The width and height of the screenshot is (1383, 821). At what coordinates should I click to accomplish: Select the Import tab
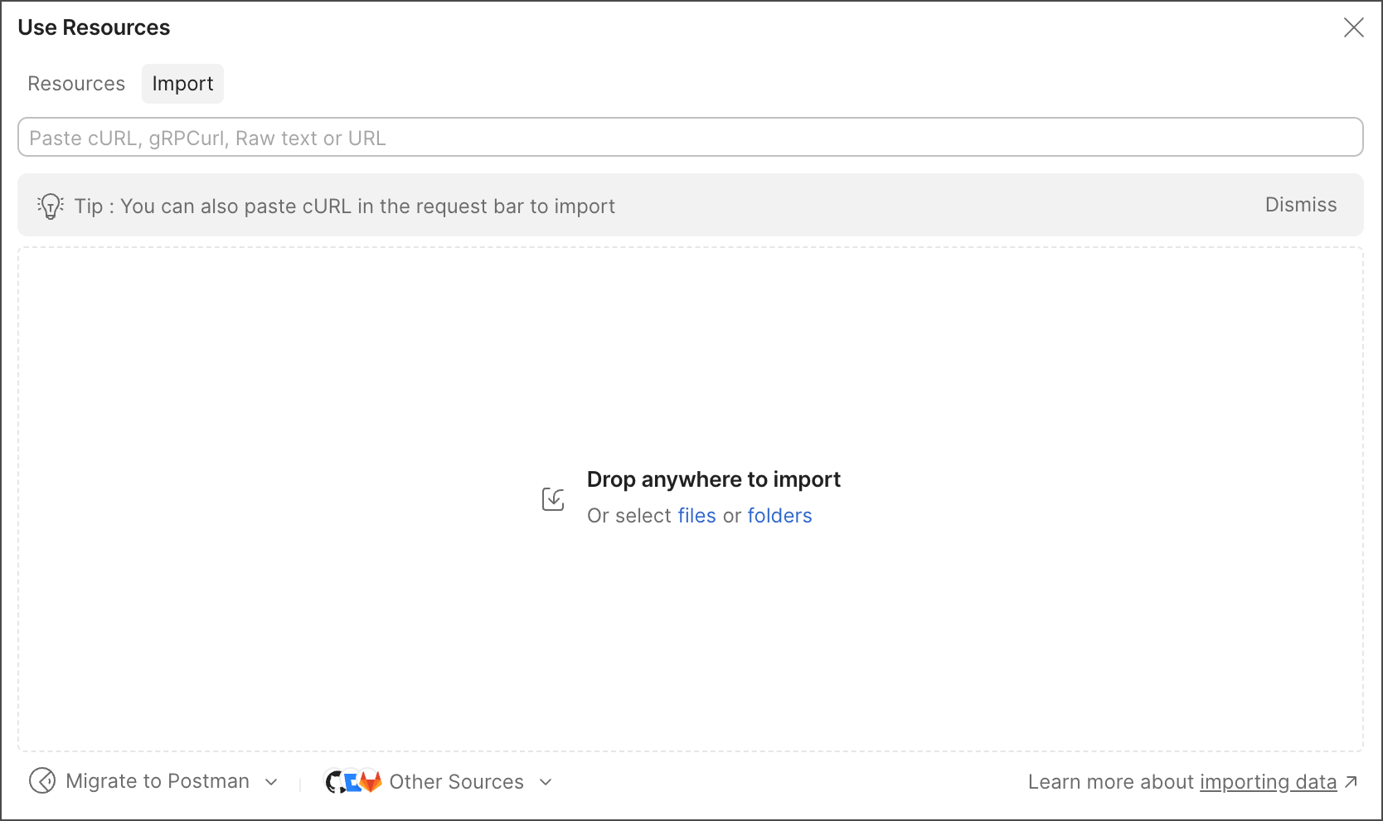coord(182,84)
